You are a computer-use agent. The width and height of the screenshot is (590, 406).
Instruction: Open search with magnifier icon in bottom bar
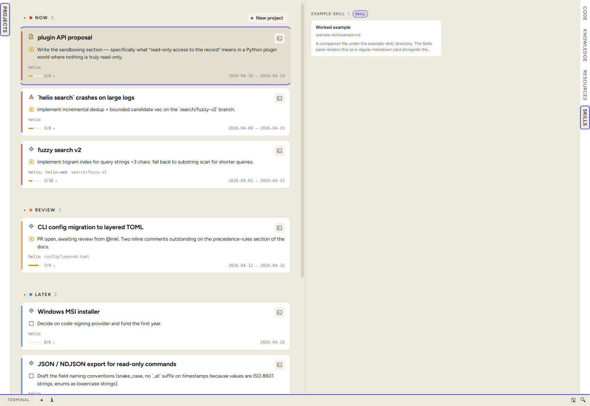pyautogui.click(x=583, y=400)
